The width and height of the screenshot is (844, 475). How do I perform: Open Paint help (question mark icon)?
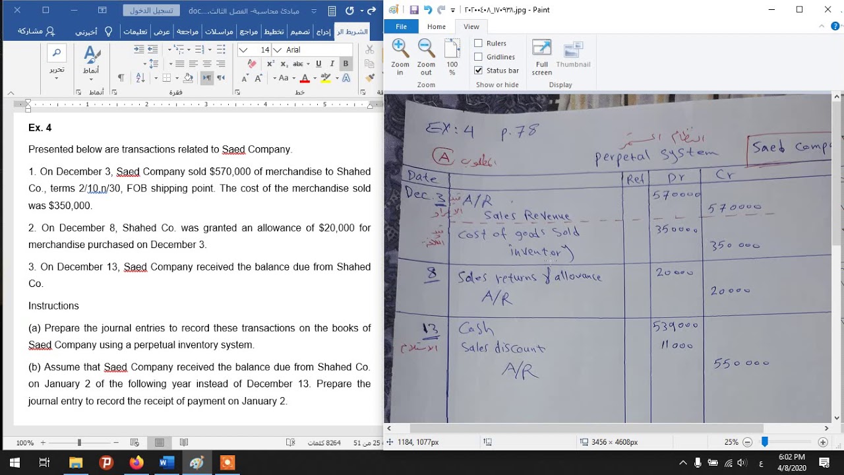coord(834,27)
